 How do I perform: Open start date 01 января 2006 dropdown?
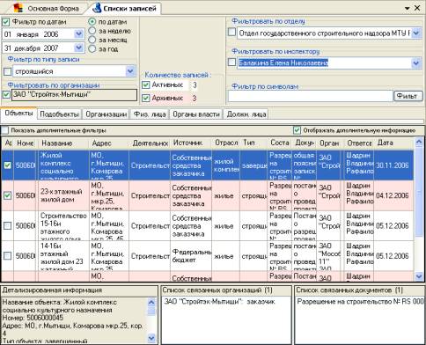click(78, 34)
